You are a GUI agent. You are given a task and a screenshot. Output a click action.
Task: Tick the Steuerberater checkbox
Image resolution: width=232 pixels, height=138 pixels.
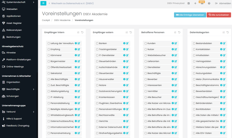[x=97, y=73]
